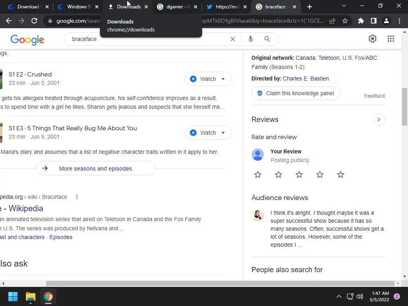408x306 pixels.
Task: Click in the braceface search field
Action: [148, 39]
